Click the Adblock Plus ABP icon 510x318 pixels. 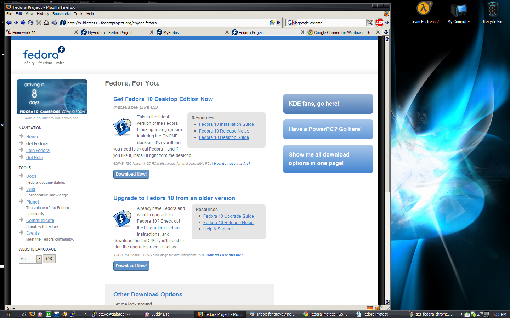(380, 23)
